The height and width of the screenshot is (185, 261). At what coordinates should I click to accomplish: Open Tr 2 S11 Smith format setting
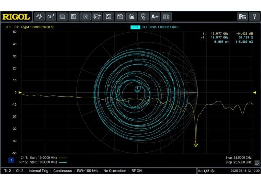(x=160, y=27)
